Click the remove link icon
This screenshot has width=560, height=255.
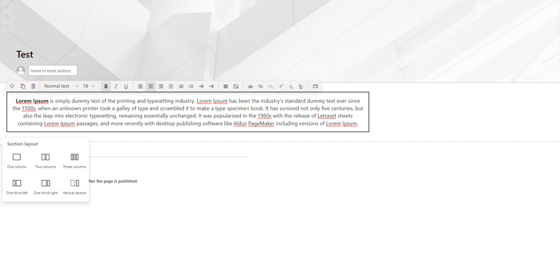coord(271,86)
